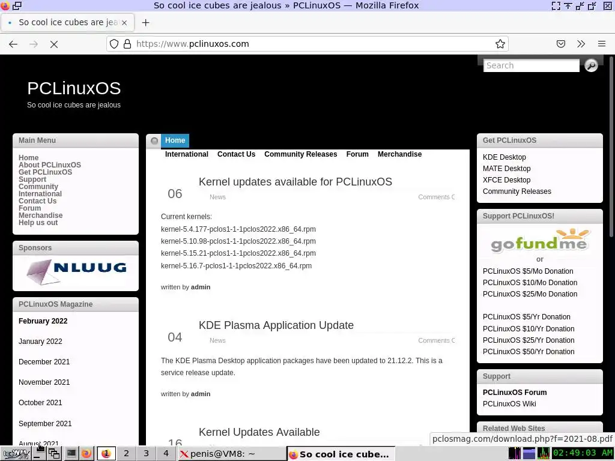
Task: Open December 2021 magazine issue
Action: click(44, 362)
